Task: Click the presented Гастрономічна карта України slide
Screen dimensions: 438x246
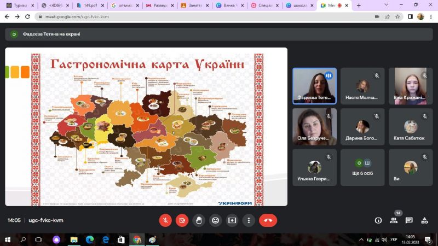Action: click(146, 127)
